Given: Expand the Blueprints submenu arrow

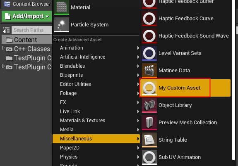Looking at the screenshot, I should click(138, 75).
